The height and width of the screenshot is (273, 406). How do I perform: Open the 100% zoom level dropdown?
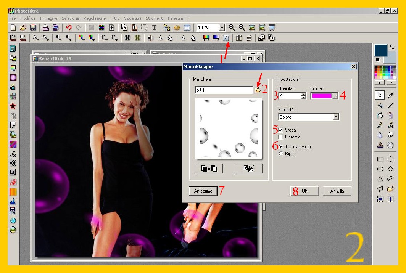pos(222,28)
